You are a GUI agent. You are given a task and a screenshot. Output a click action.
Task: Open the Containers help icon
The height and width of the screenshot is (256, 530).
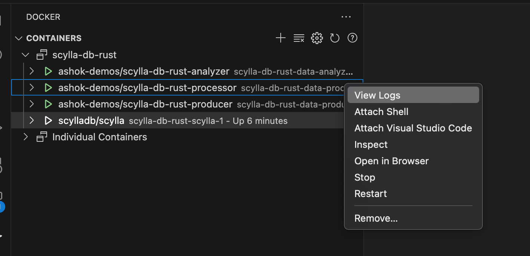pos(352,38)
